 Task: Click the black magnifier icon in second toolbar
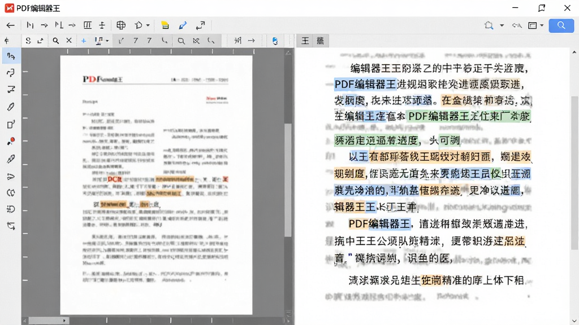[56, 41]
